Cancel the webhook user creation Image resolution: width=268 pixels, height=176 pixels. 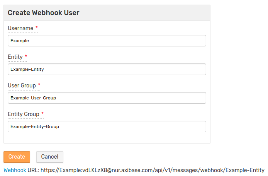pyautogui.click(x=50, y=157)
